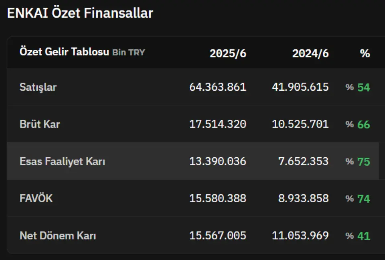This screenshot has width=385, height=260.
Task: Click the FAVÖK 2024/6 value 8.933.858
Action: coord(303,198)
